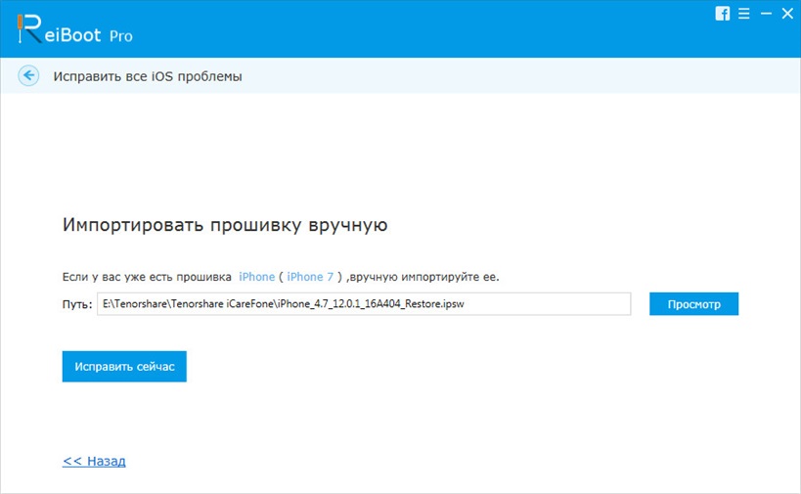The width and height of the screenshot is (801, 494).
Task: Click the round back arrow icon
Action: coord(28,75)
